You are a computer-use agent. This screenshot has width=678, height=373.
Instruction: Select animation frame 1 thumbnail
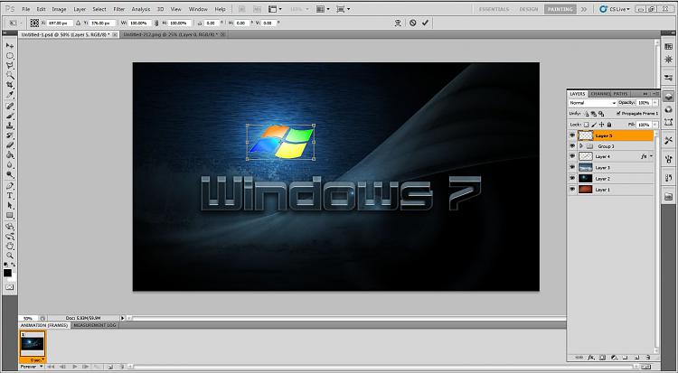point(33,344)
